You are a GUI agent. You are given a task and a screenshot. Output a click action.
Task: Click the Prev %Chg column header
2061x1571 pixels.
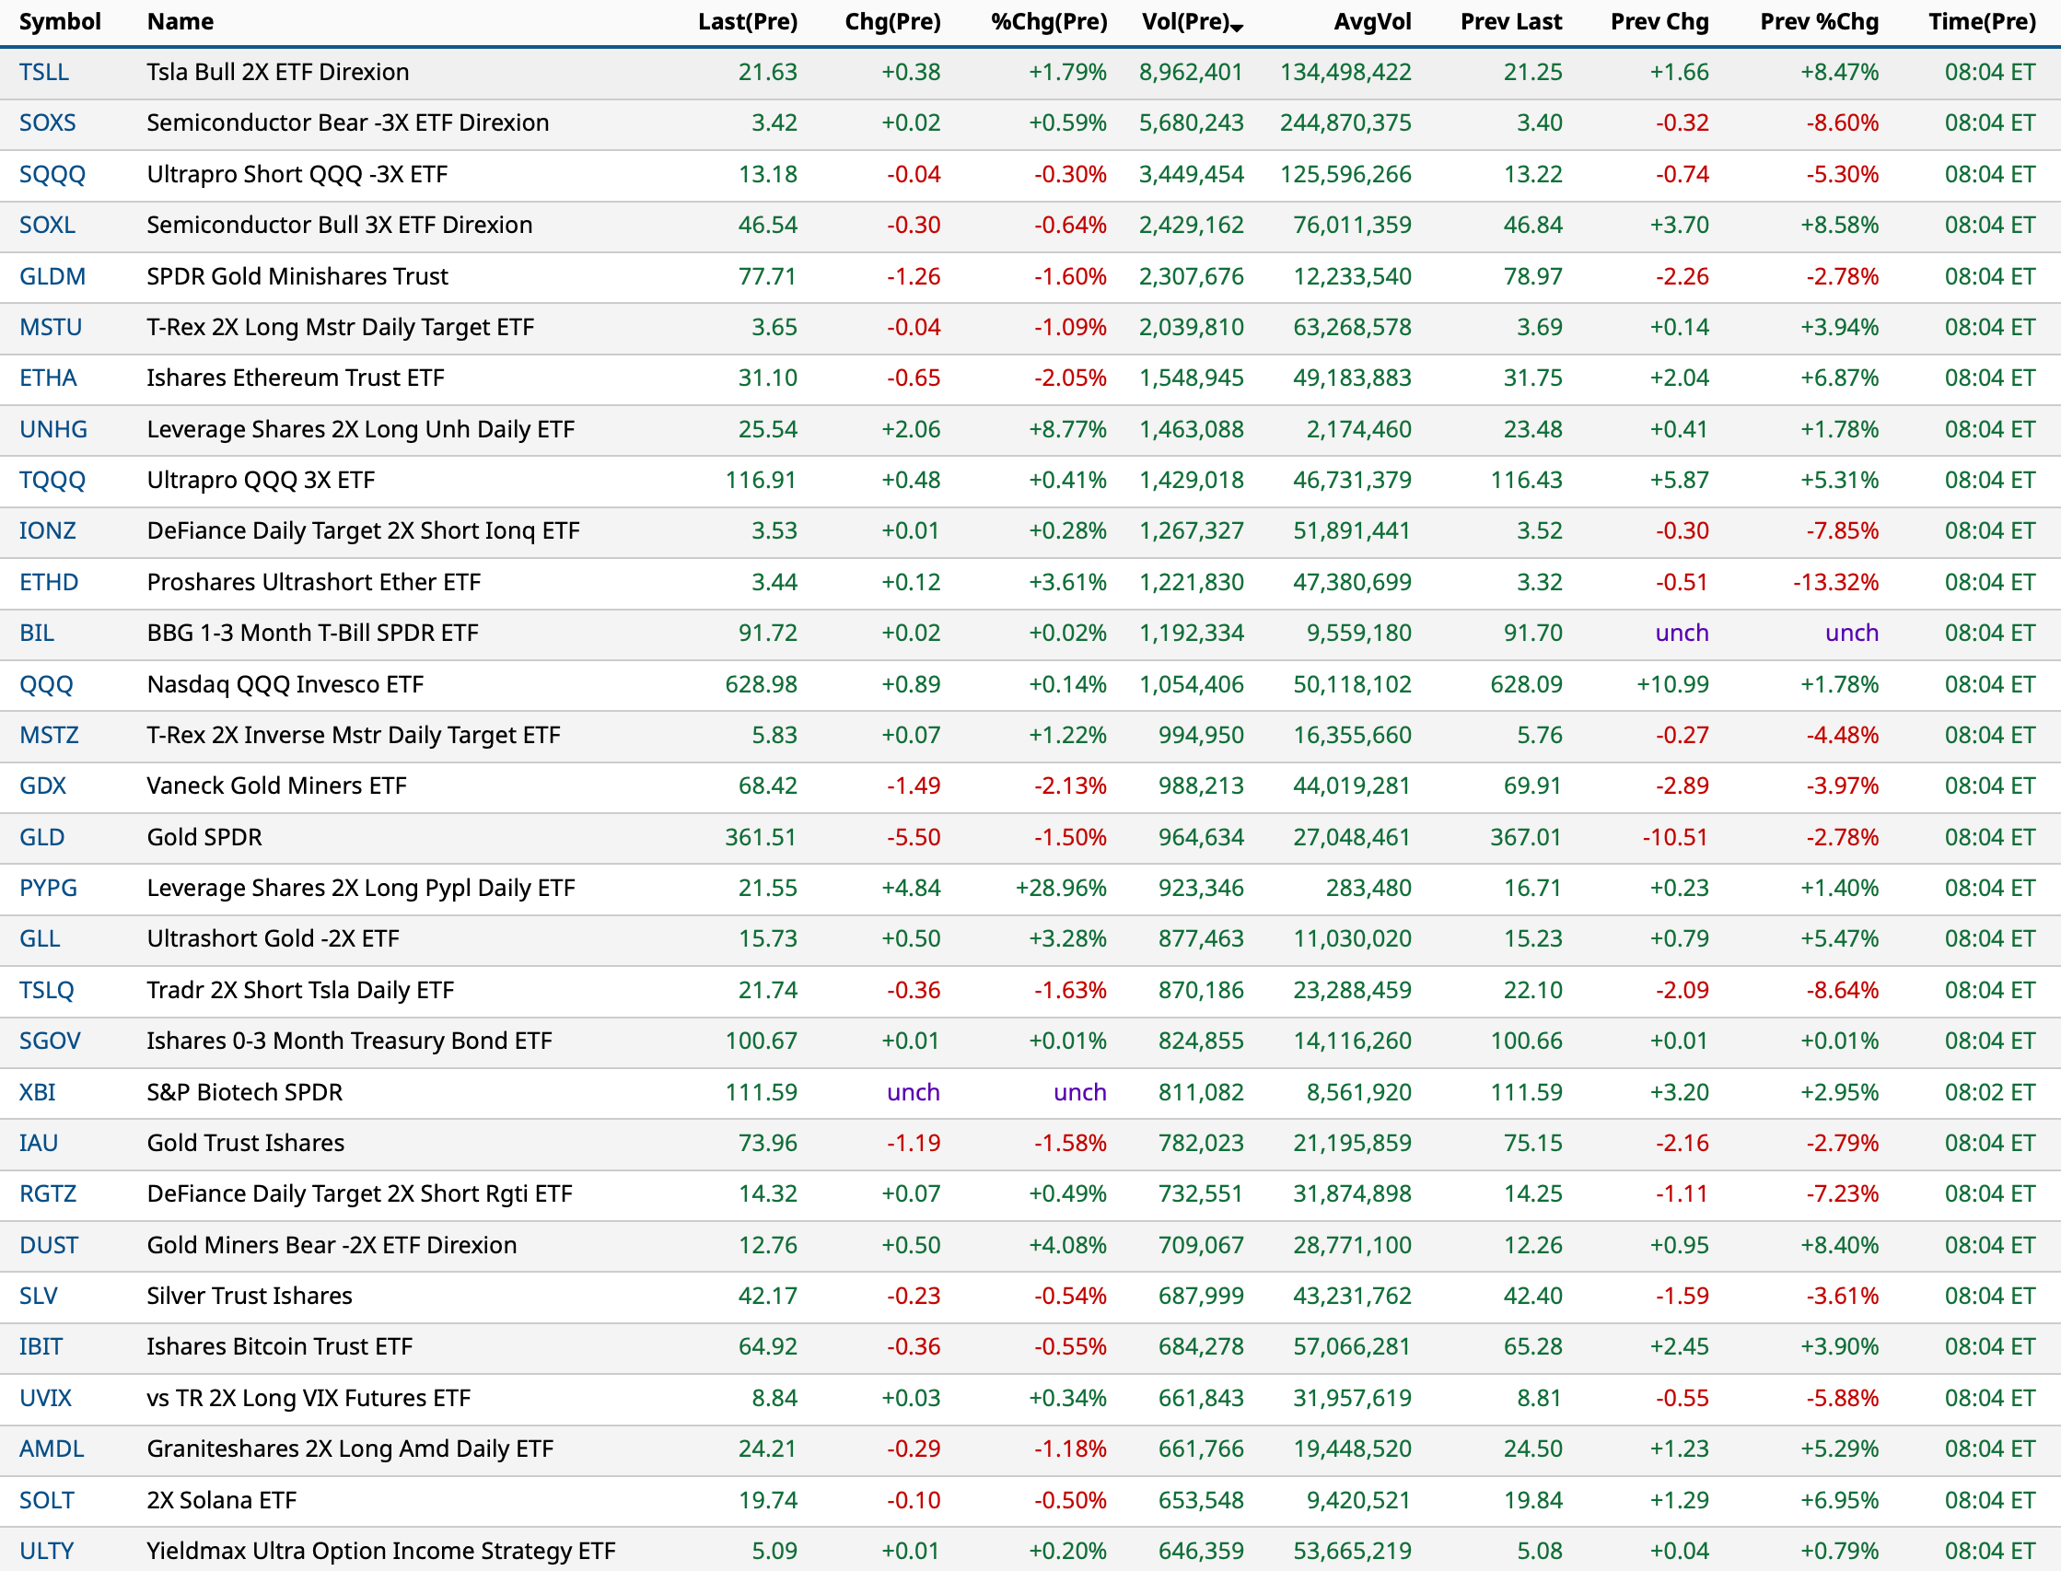coord(1819,21)
